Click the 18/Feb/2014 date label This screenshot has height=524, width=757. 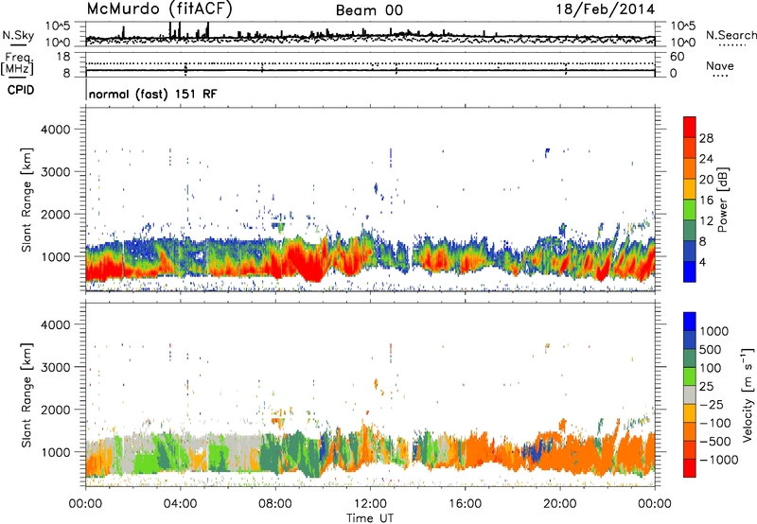[606, 9]
